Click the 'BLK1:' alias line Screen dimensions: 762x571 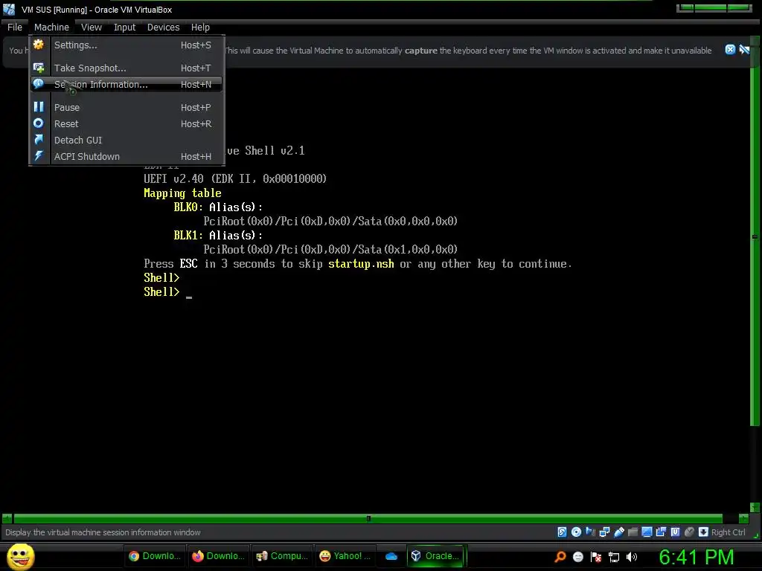point(218,236)
